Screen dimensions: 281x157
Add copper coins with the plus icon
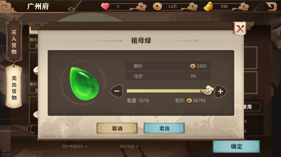coord(193,6)
